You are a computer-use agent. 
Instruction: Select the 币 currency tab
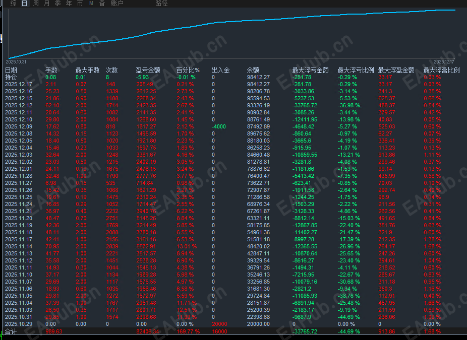tap(80, 3)
